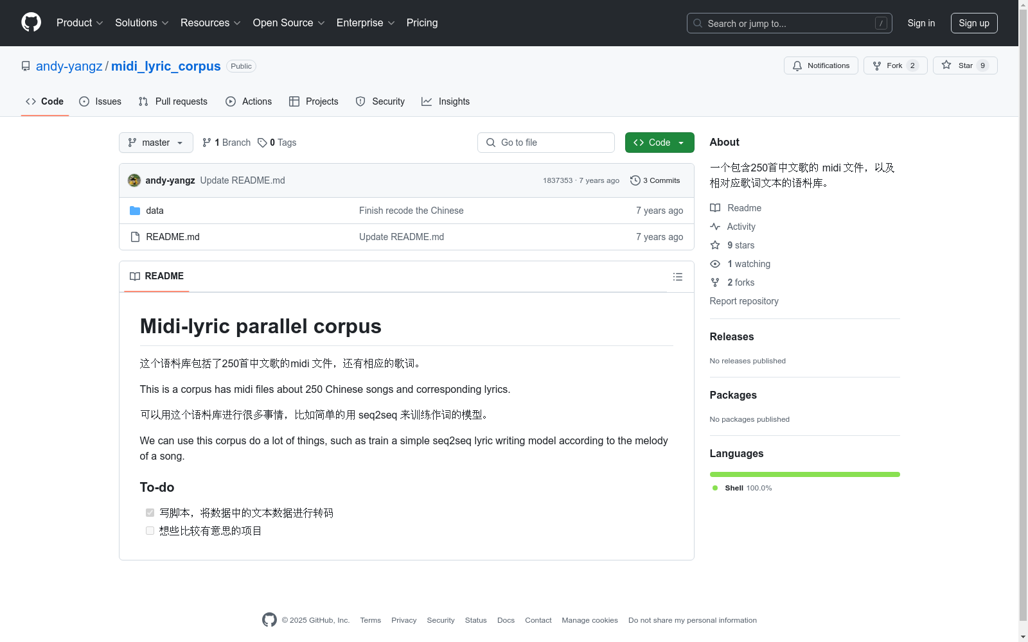Screen dimensions: 1028x642
Task: Click the Report repository link
Action: pyautogui.click(x=744, y=301)
